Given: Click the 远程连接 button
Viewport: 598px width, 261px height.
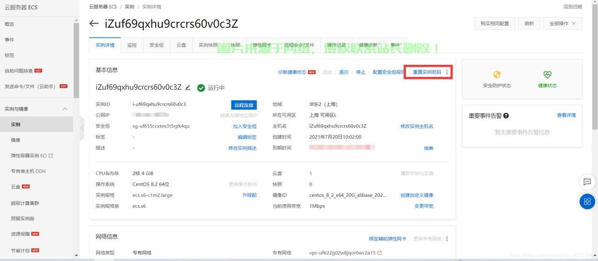Looking at the screenshot, I should [x=244, y=105].
